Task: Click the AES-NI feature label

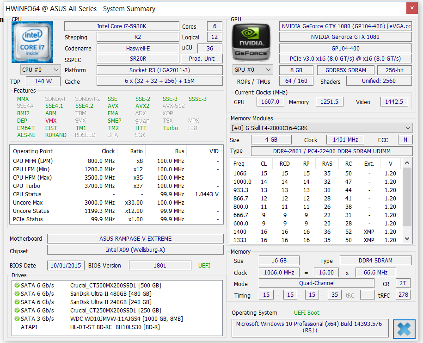Action: click(x=26, y=135)
